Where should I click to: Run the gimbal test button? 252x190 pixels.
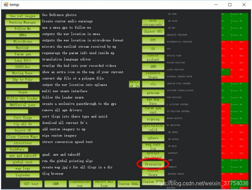23,162
